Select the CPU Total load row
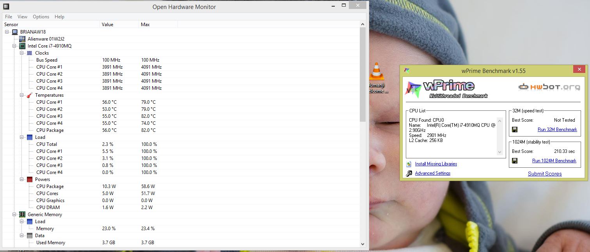 [181, 144]
